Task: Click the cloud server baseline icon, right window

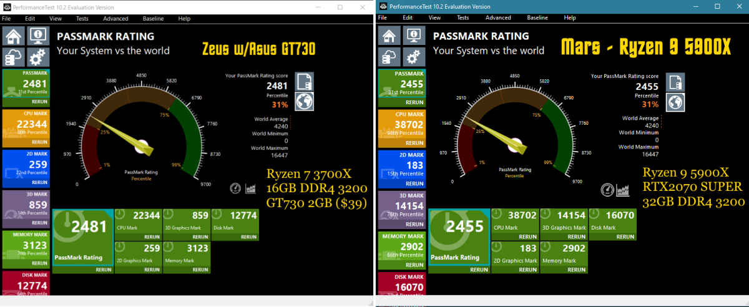Action: click(390, 57)
